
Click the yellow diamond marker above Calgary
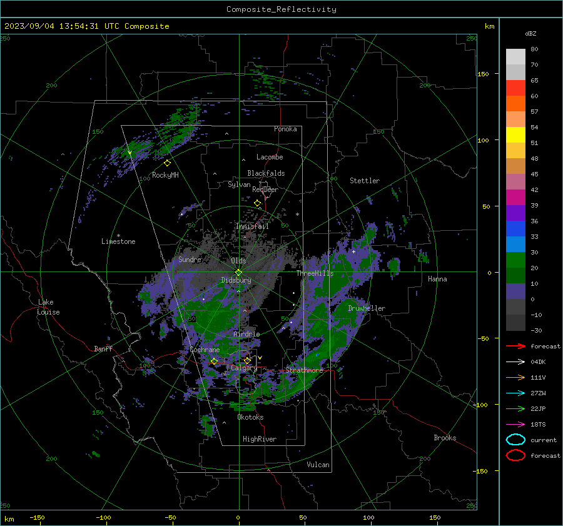click(247, 360)
